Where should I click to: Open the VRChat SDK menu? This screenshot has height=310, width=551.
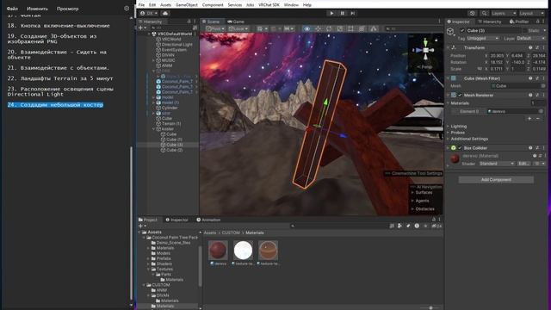tap(269, 5)
